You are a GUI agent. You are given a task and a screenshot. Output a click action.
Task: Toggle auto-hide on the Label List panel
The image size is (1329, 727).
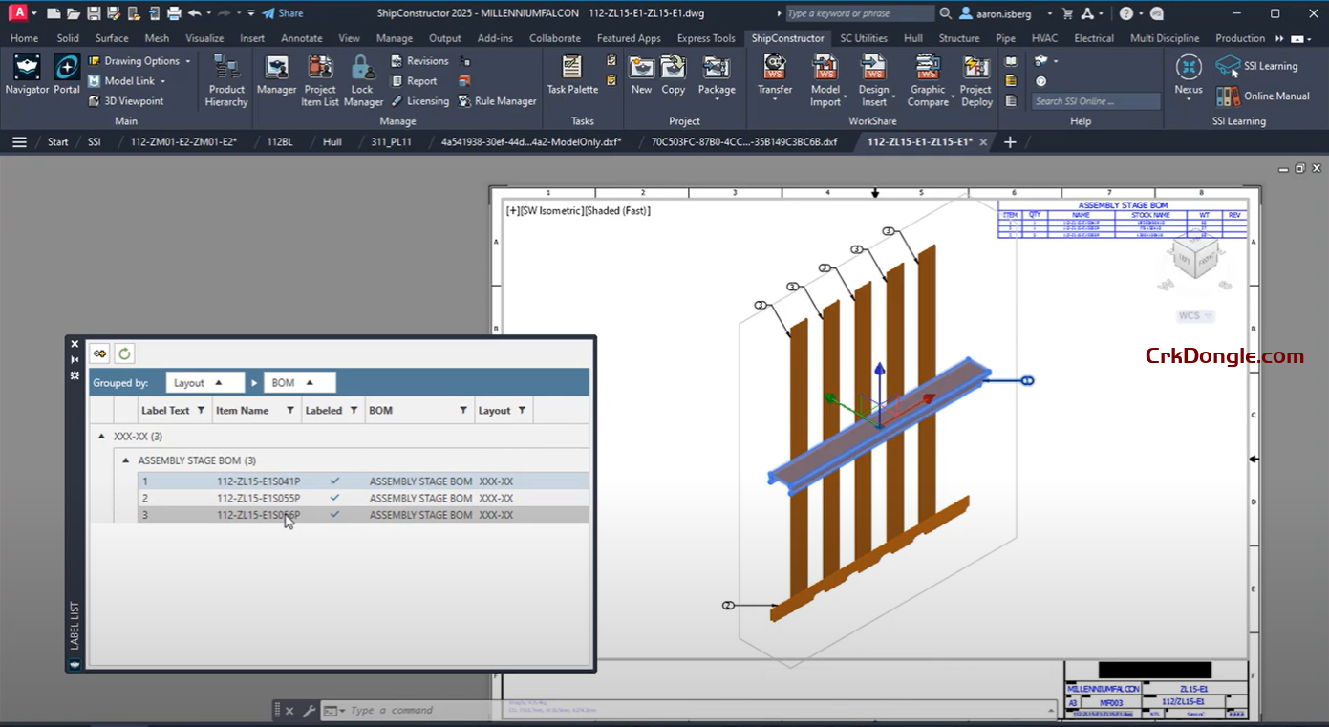point(75,359)
